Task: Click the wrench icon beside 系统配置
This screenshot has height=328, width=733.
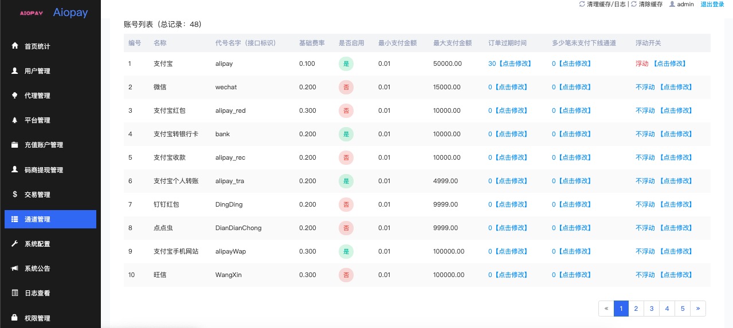Action: click(x=15, y=243)
